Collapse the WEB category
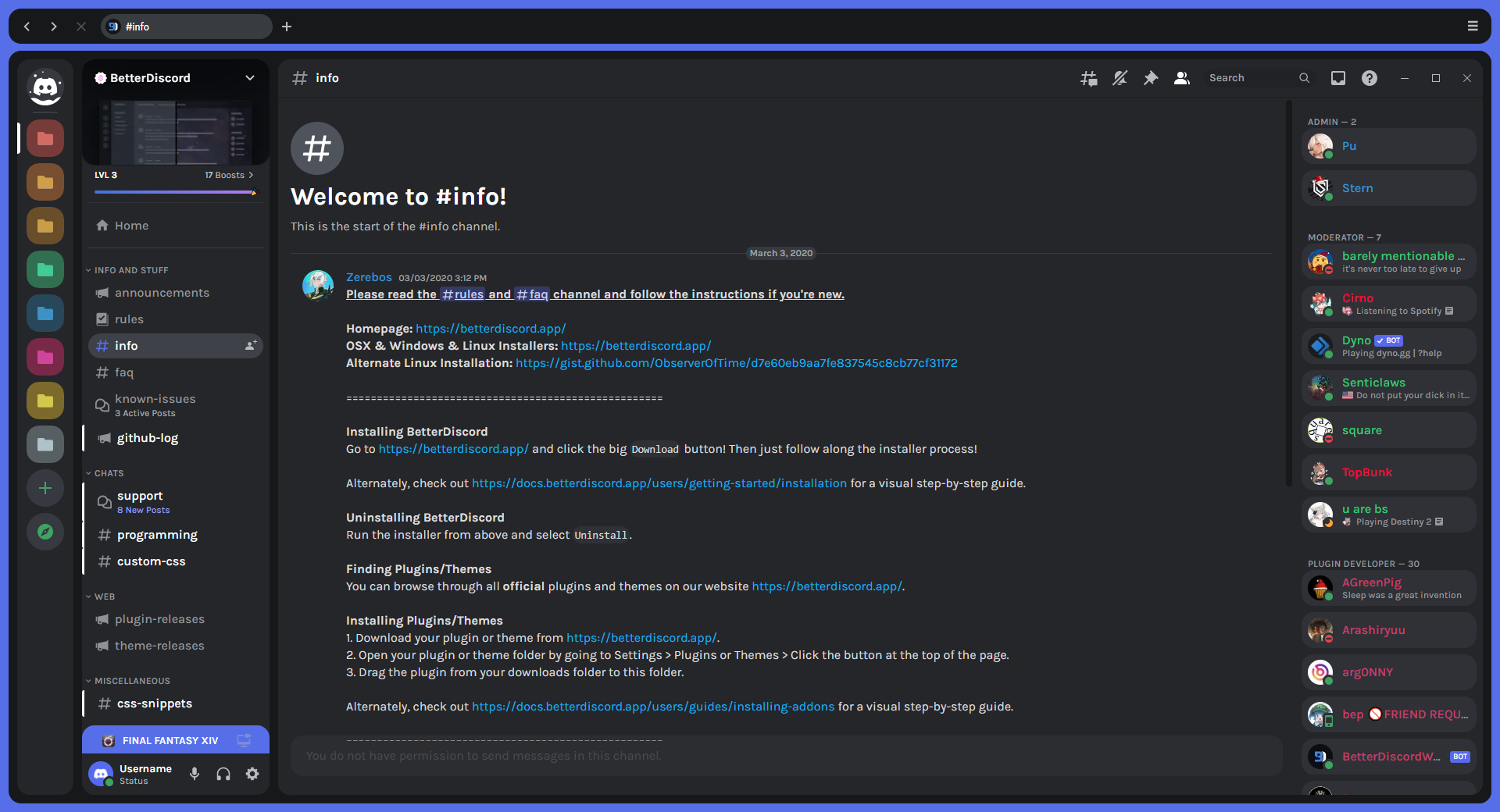 click(101, 597)
